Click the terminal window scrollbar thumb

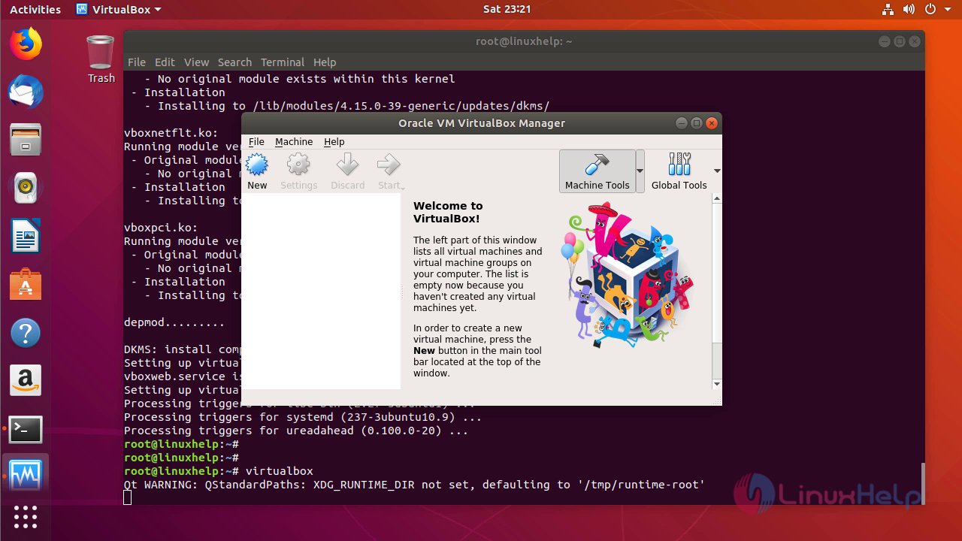point(922,483)
